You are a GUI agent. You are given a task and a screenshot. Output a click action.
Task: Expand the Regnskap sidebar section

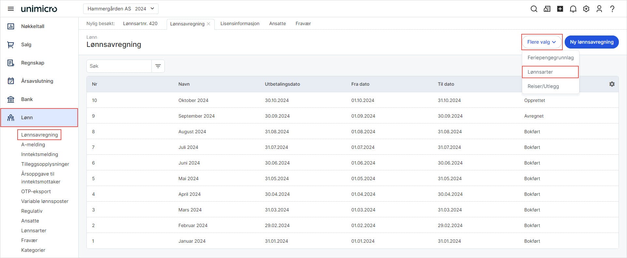pos(33,63)
